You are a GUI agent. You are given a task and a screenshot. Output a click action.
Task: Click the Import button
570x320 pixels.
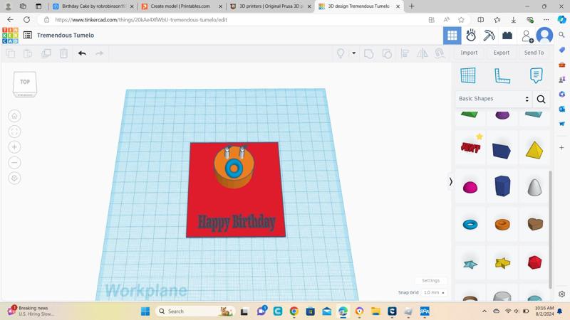[469, 53]
